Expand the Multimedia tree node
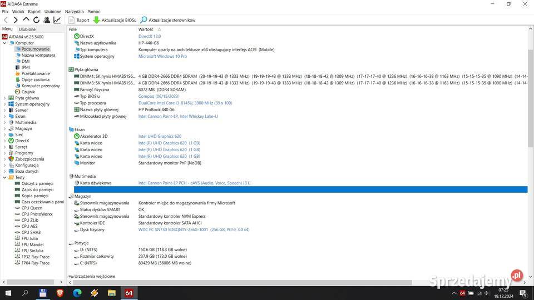This screenshot has height=300, width=534. point(5,122)
